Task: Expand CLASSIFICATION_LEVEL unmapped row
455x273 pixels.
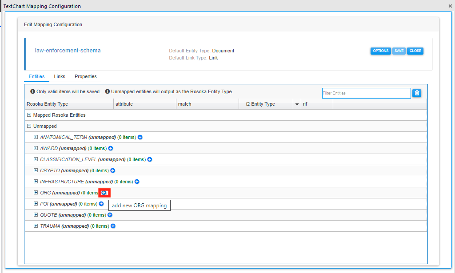Action: [x=36, y=159]
